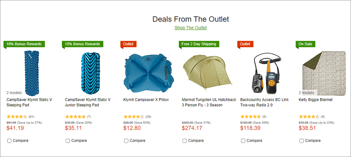Click the Free 2 Day Shipping badge
The image size is (351, 157).
[199, 44]
